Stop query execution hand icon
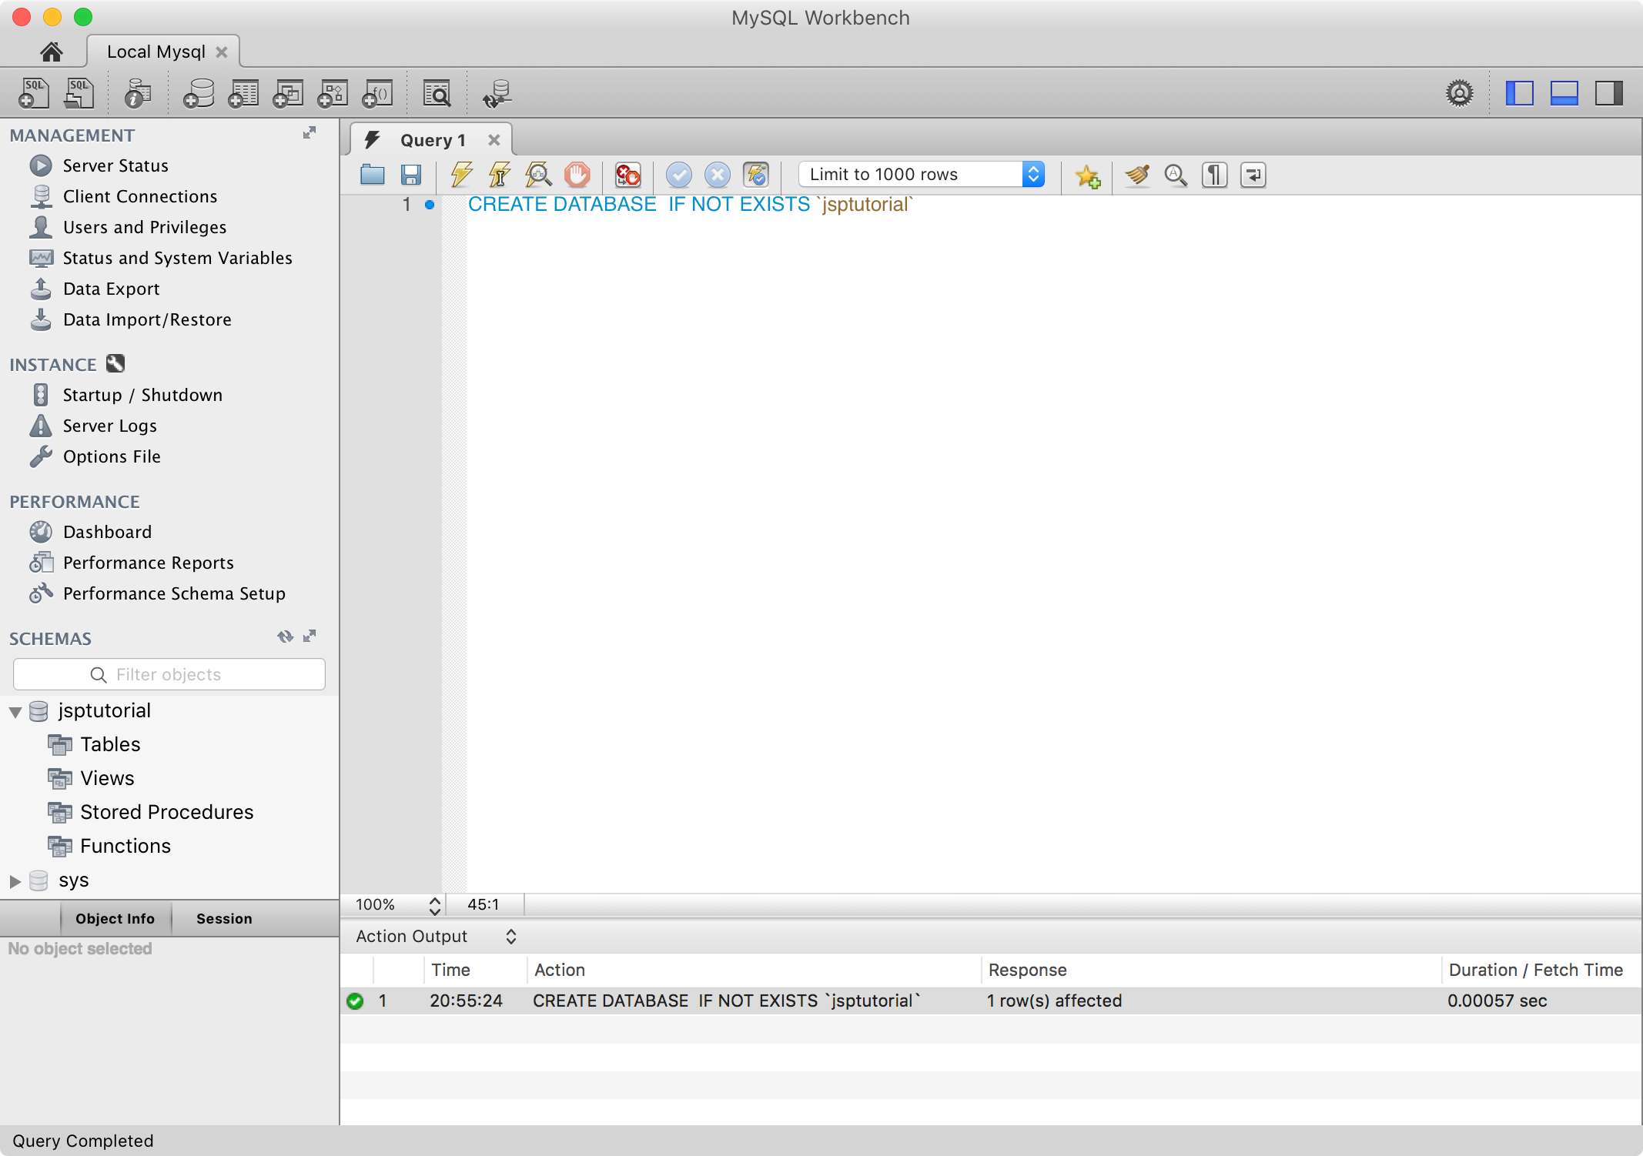The image size is (1643, 1156). click(577, 175)
